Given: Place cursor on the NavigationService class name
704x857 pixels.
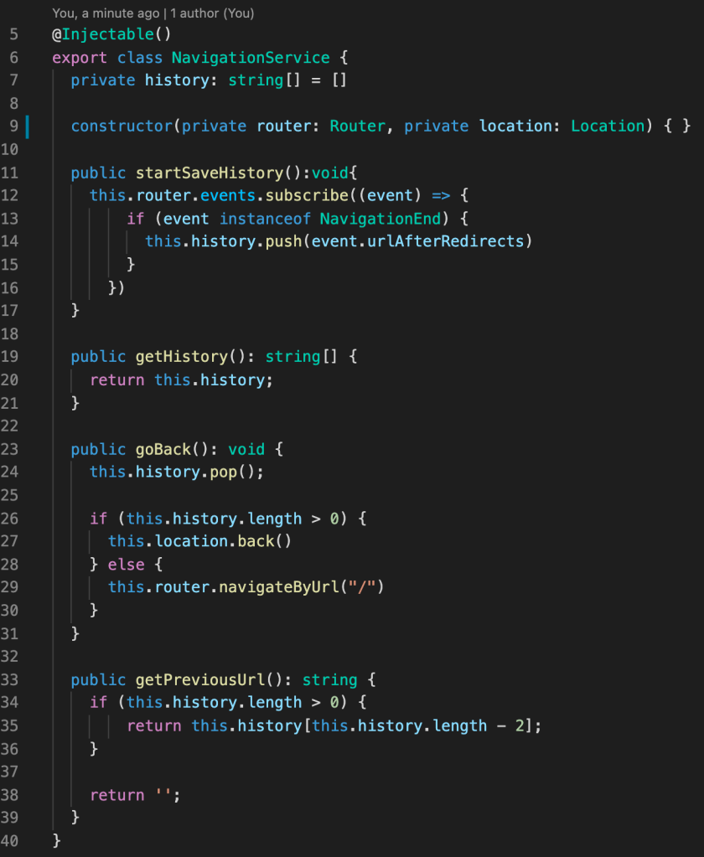Looking at the screenshot, I should (250, 57).
